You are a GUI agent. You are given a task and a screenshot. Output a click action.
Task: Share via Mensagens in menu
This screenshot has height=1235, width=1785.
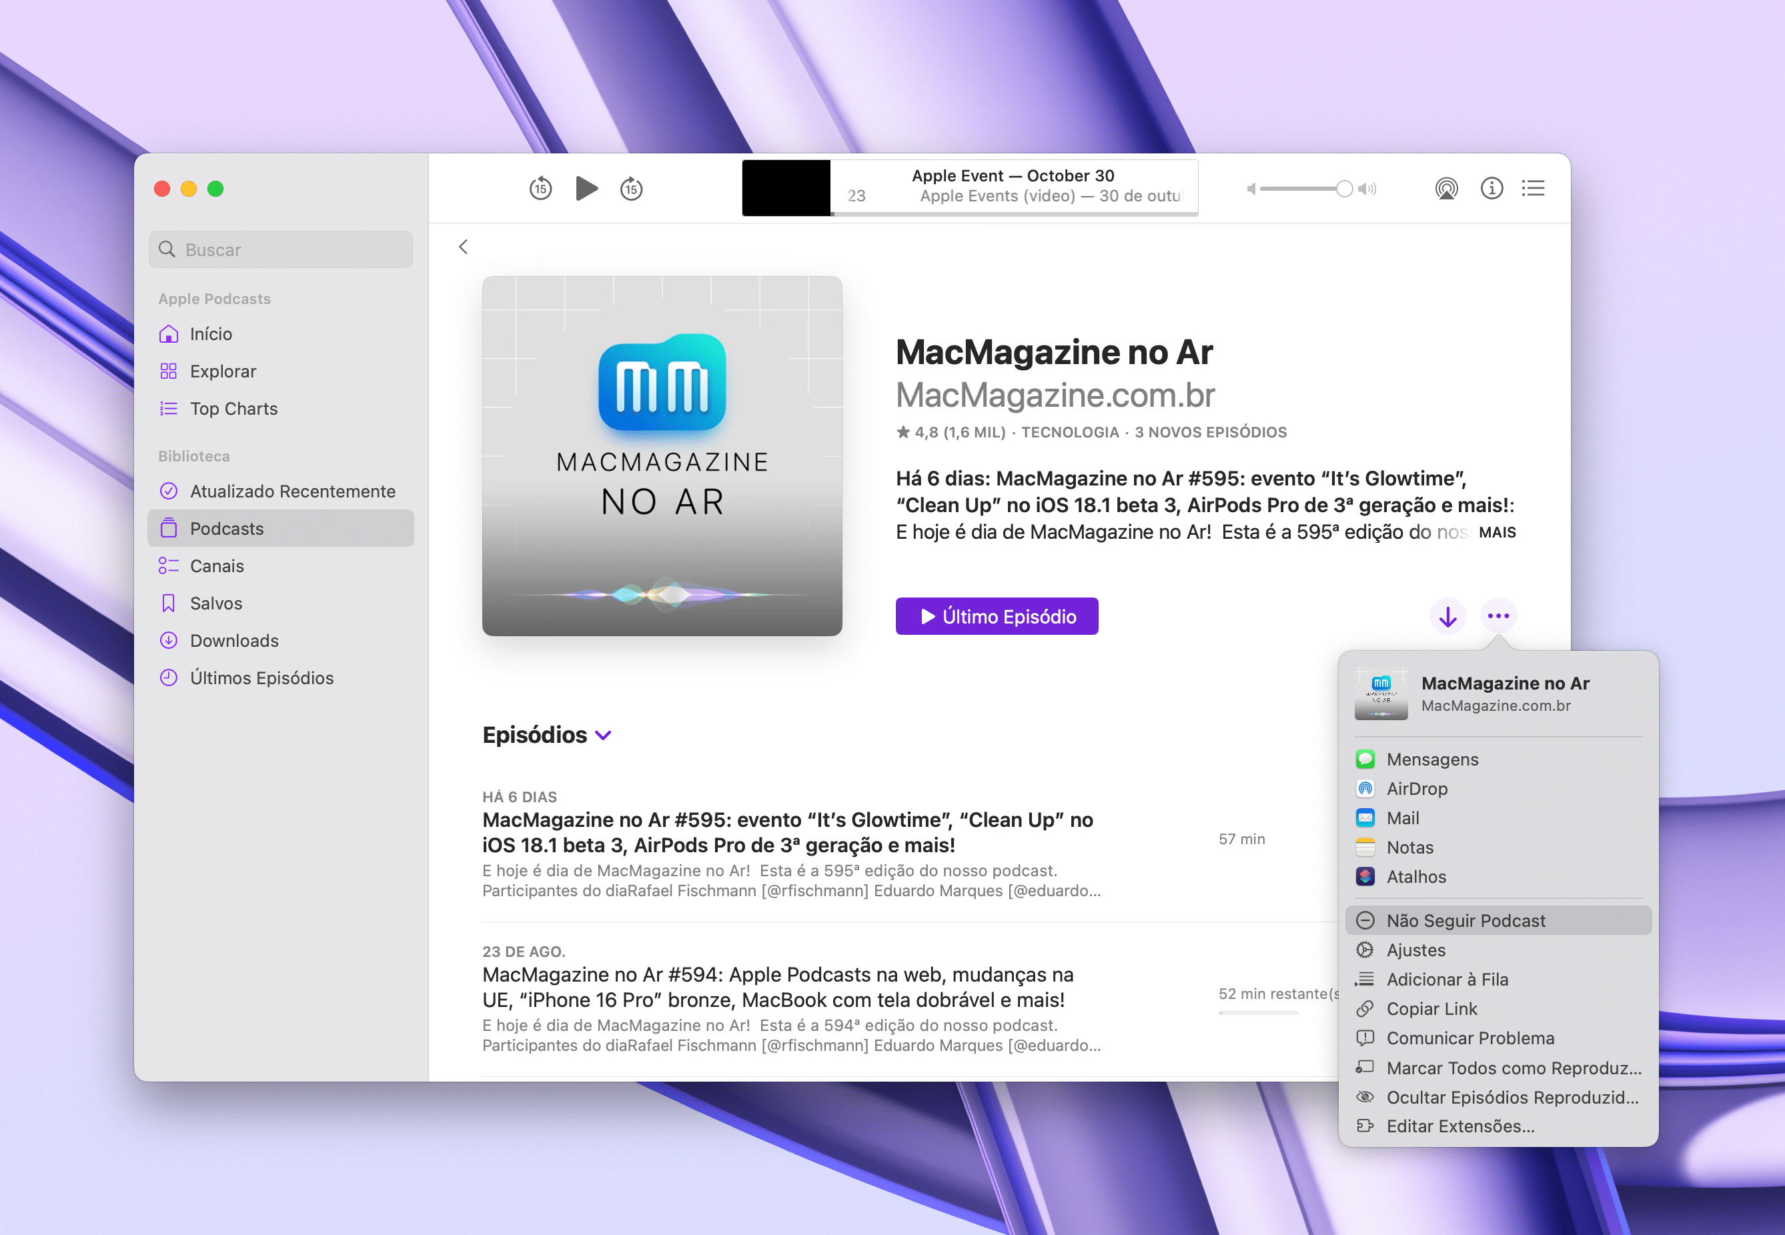pyautogui.click(x=1498, y=759)
